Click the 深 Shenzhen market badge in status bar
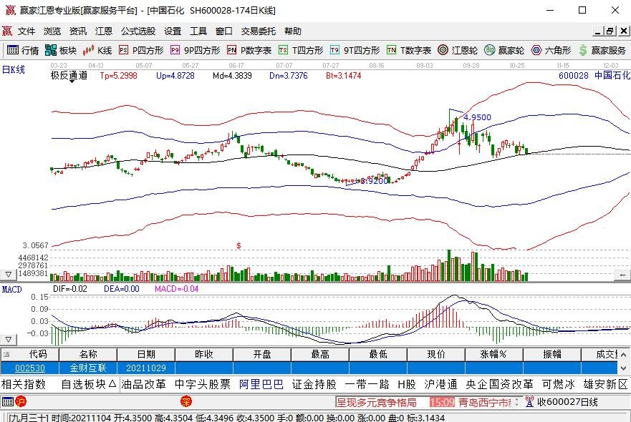 click(x=186, y=401)
